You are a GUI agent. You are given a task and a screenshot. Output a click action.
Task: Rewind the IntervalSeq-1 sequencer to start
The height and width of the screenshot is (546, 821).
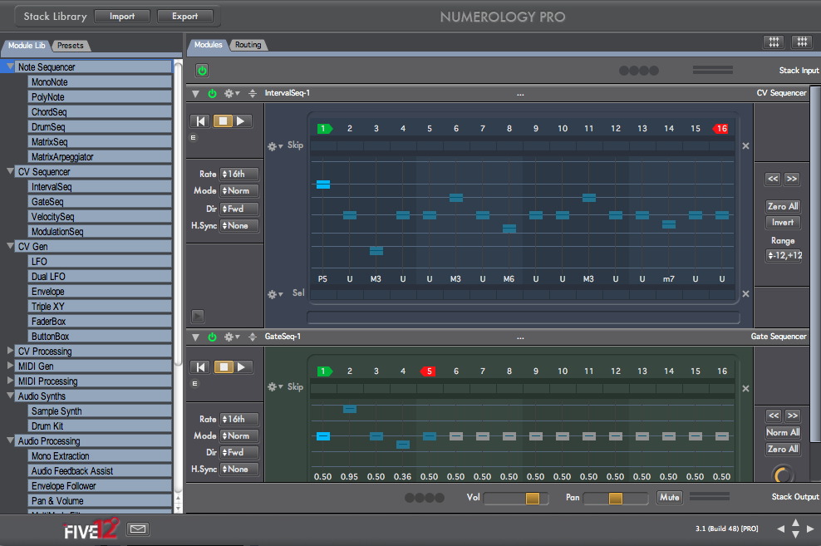pyautogui.click(x=199, y=121)
